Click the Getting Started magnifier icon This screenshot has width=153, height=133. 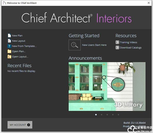74,45
